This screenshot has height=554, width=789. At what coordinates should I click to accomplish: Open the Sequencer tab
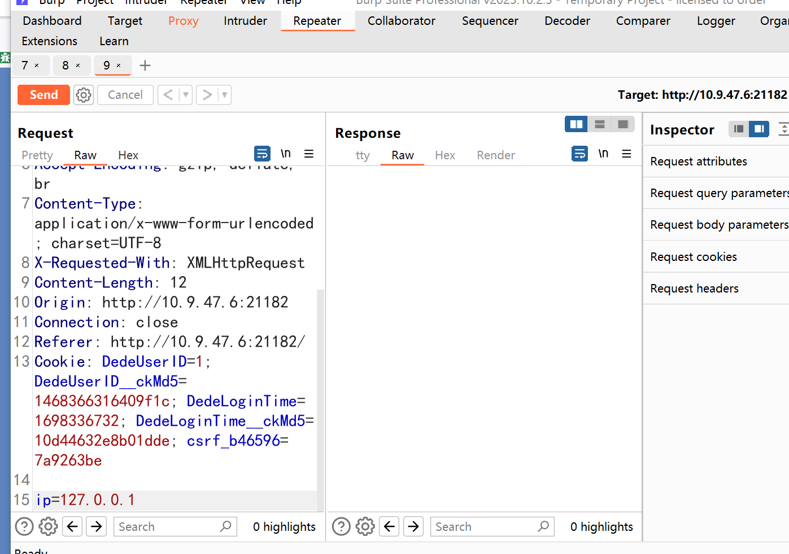click(490, 21)
